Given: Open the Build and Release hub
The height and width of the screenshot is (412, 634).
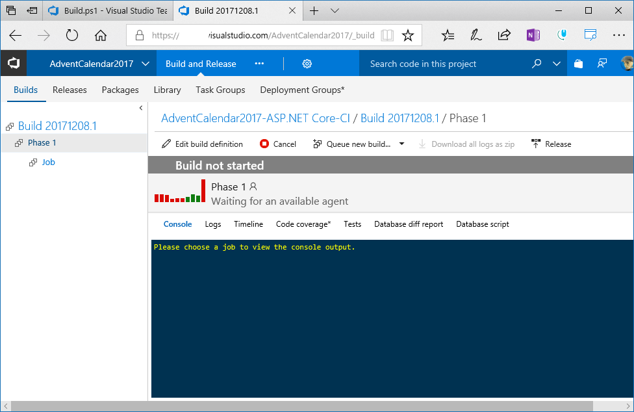Looking at the screenshot, I should tap(201, 64).
